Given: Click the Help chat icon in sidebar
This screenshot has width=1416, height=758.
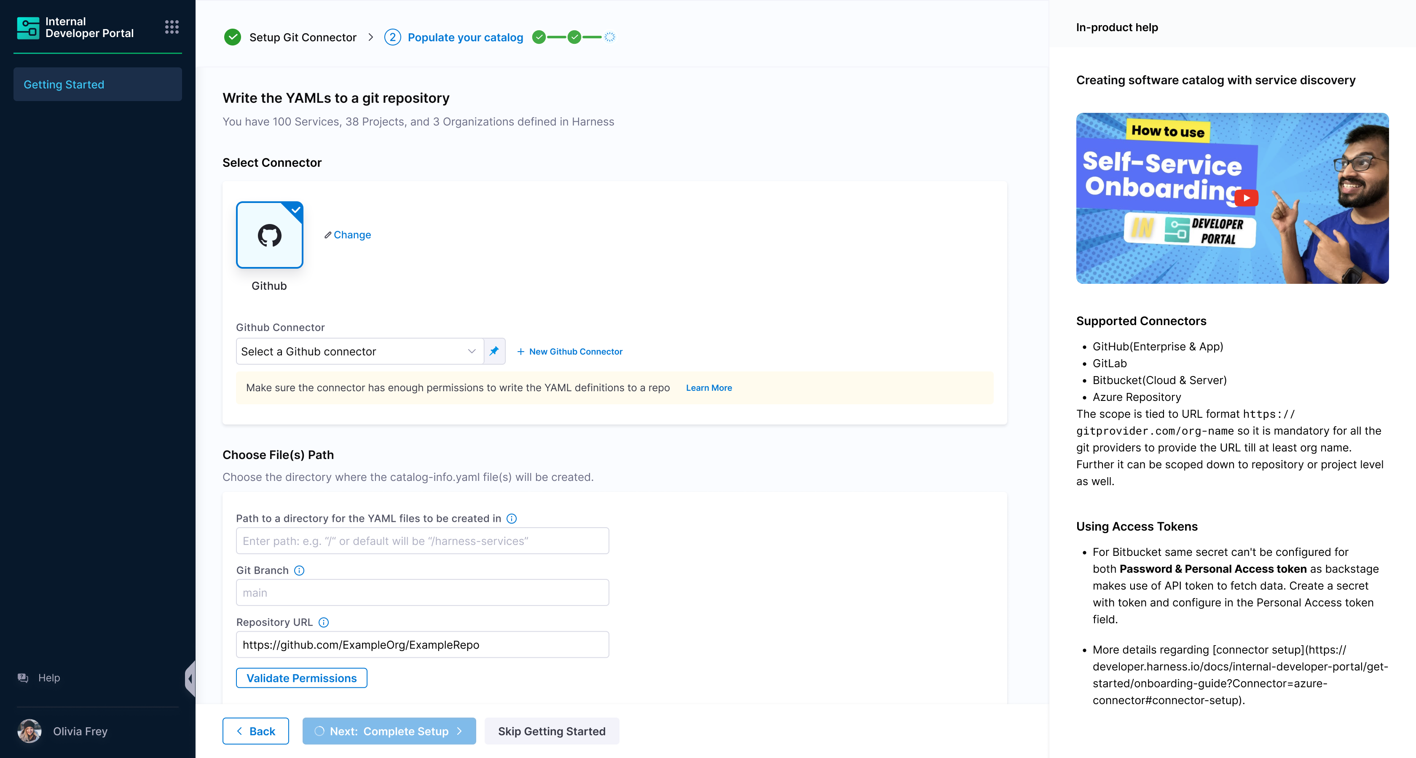Looking at the screenshot, I should [23, 677].
